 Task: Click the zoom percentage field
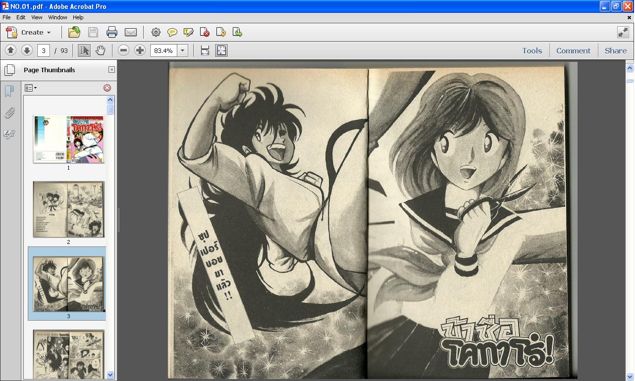pyautogui.click(x=163, y=50)
